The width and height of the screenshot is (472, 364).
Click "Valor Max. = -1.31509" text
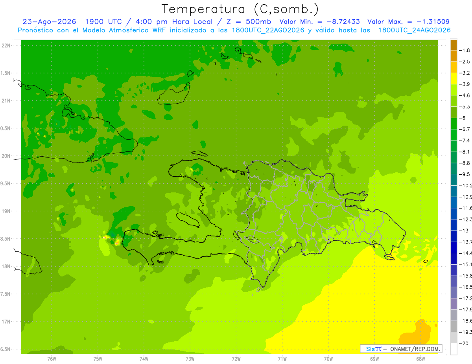[408, 22]
